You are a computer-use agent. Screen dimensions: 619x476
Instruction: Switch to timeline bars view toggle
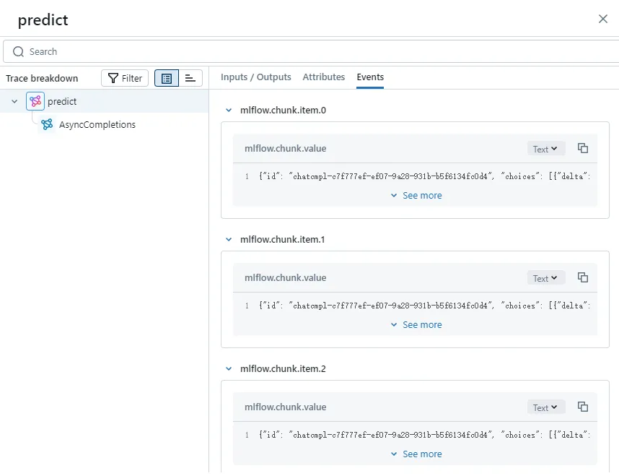190,78
